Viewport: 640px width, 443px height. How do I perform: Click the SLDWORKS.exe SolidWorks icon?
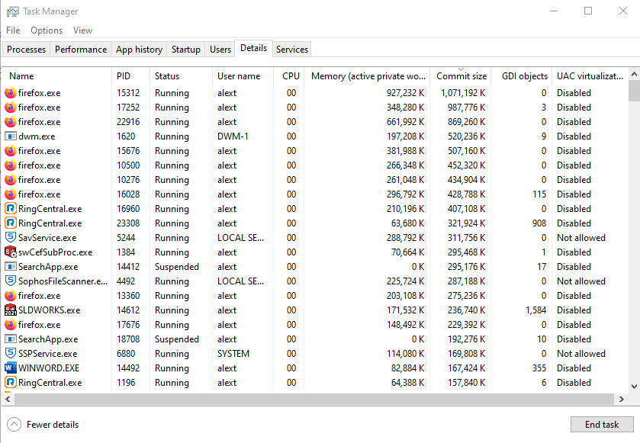11,310
